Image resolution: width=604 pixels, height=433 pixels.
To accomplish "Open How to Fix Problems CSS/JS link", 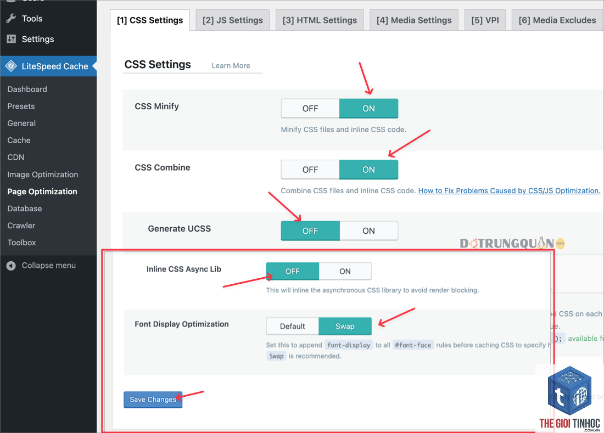I will [x=509, y=190].
